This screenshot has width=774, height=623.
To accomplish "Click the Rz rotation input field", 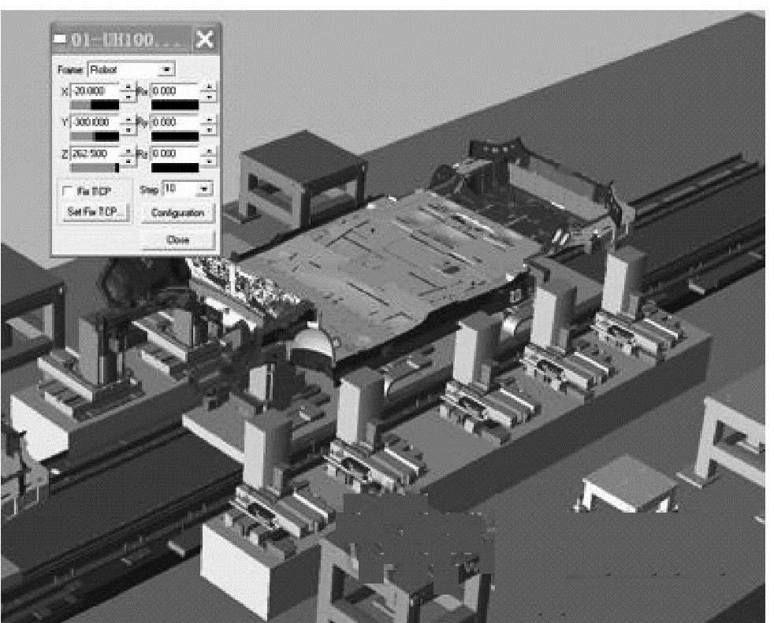I will (175, 154).
